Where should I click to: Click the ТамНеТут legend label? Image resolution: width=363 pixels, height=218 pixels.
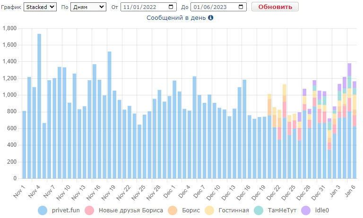click(282, 210)
